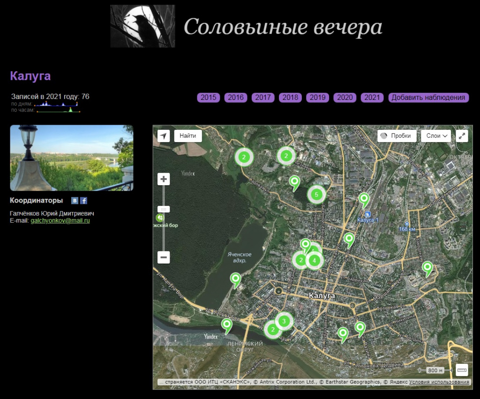
Task: Zoom out with the minus icon
Action: click(163, 257)
